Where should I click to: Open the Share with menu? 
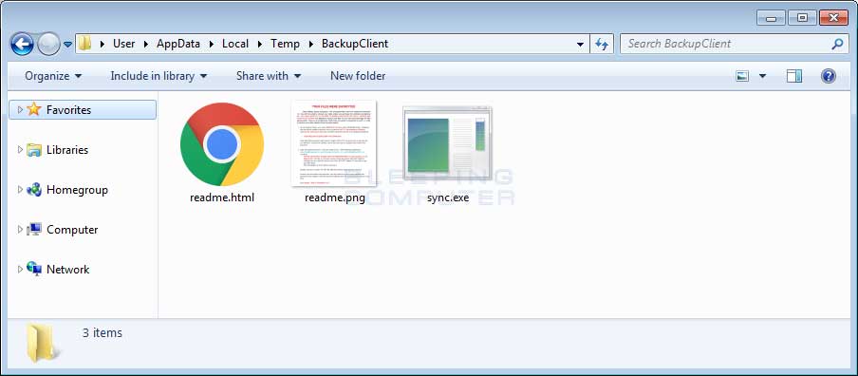pos(269,76)
